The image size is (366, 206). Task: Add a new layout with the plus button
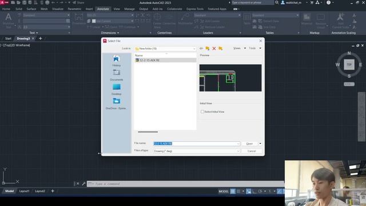pyautogui.click(x=53, y=191)
